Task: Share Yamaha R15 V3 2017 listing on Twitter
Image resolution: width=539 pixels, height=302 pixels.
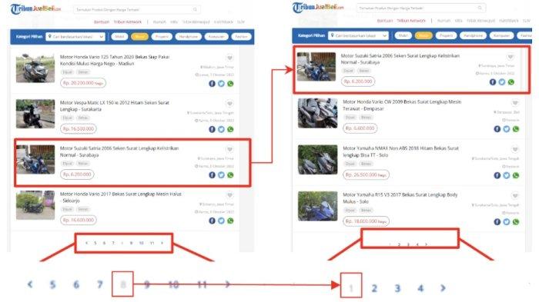Action: point(507,221)
